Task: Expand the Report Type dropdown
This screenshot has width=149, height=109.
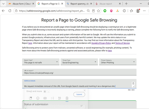Action: 41,62
